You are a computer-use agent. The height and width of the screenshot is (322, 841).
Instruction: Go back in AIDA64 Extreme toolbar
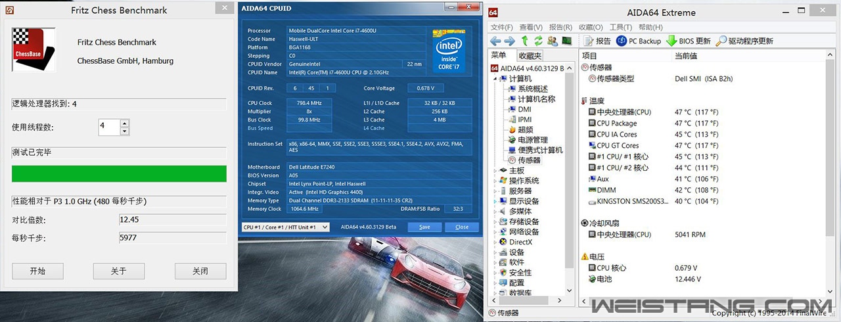495,41
